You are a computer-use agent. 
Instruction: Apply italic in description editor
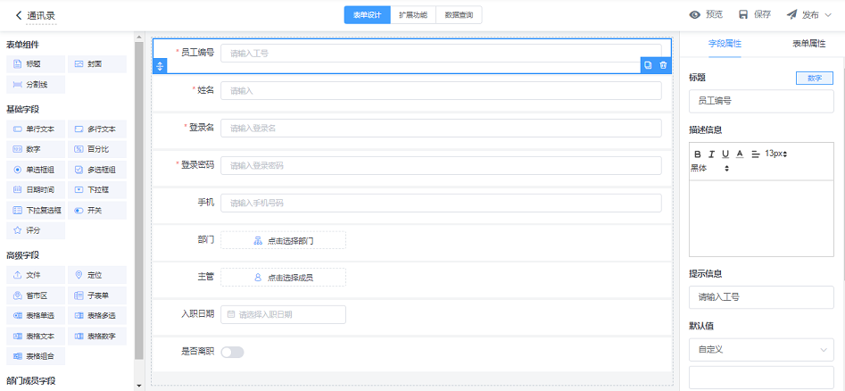click(711, 154)
